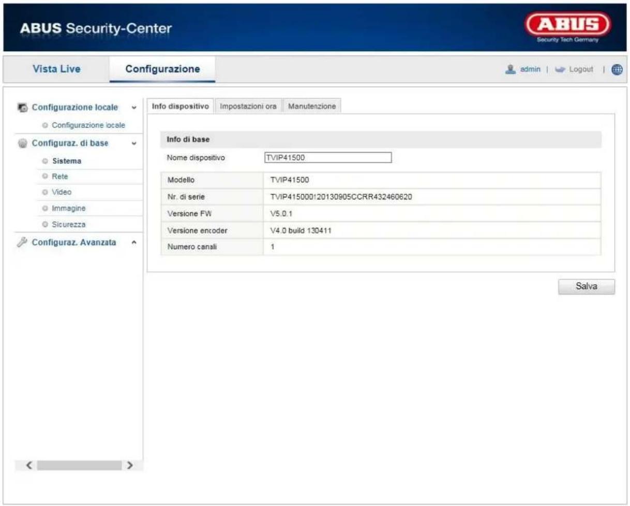Click the Numero canali label
This screenshot has width=630, height=506.
pyautogui.click(x=190, y=247)
